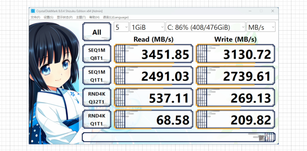Open the drive selector showing C: 86%
The height and width of the screenshot is (151, 307).
pyautogui.click(x=205, y=27)
